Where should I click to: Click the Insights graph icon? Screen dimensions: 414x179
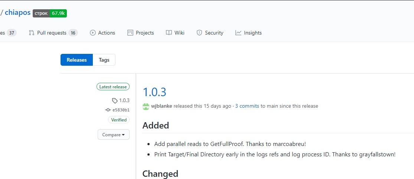coord(238,33)
